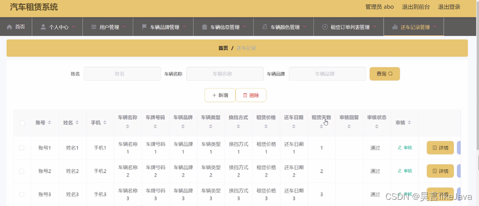The image size is (479, 206).
Task: Open 详情 for row 账号1
Action: tap(440, 148)
